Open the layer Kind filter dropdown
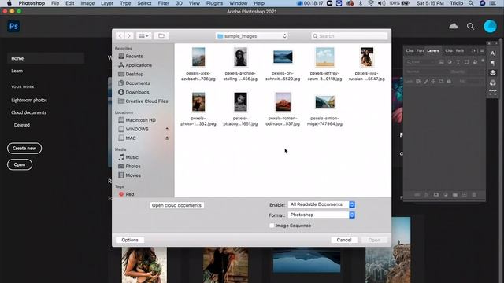Image resolution: width=504 pixels, height=283 pixels. (421, 62)
